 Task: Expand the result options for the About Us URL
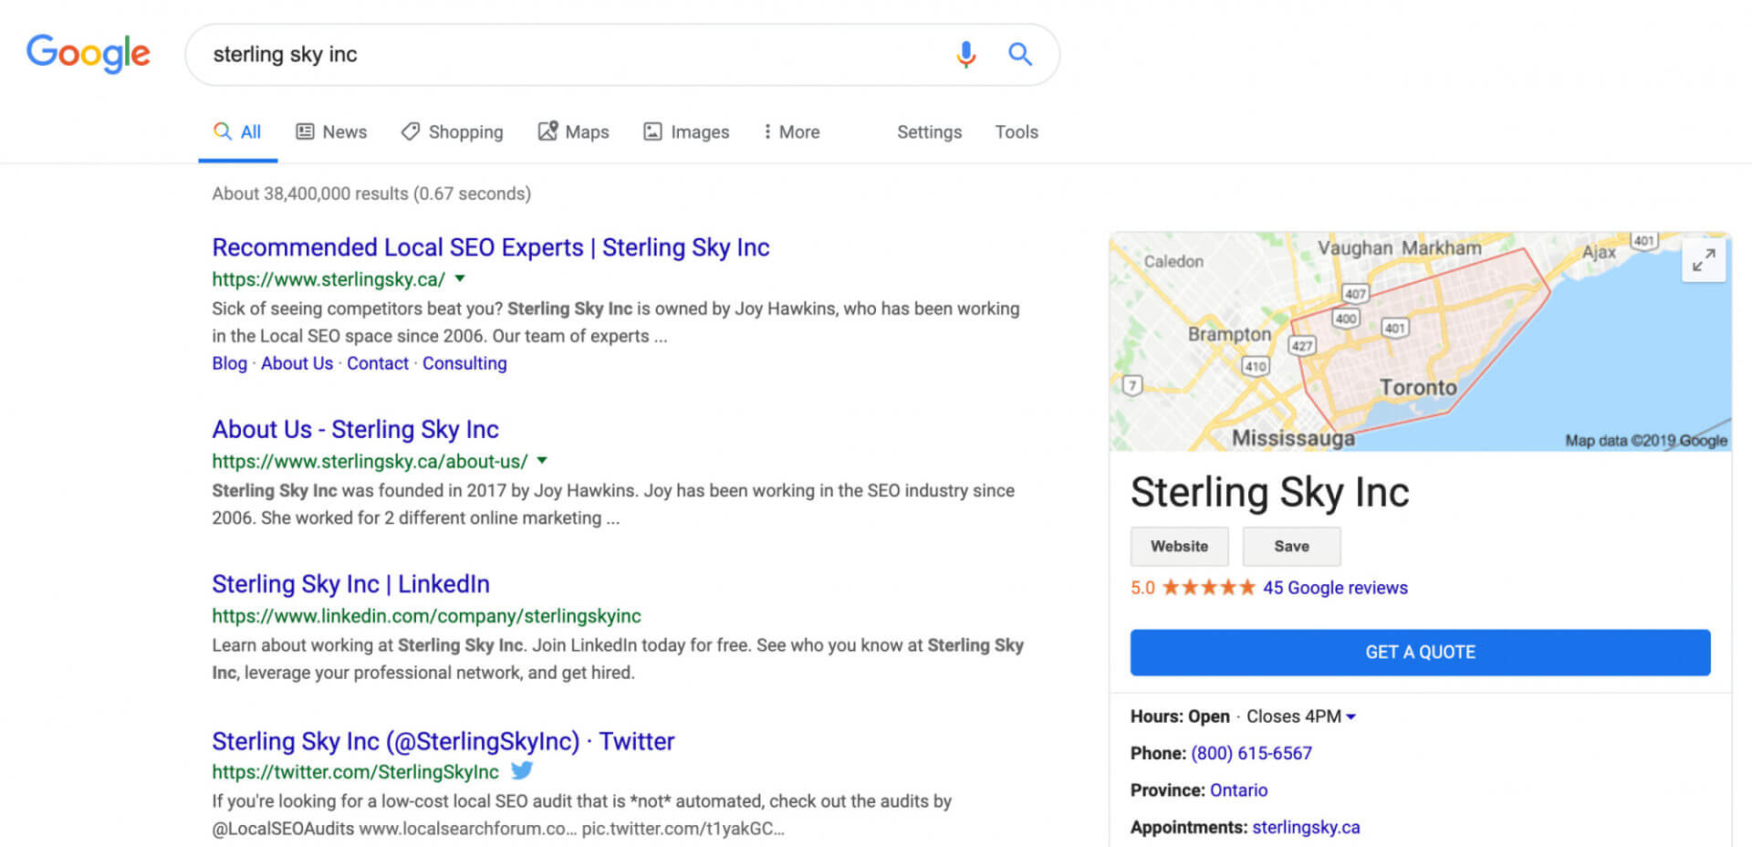(x=541, y=461)
